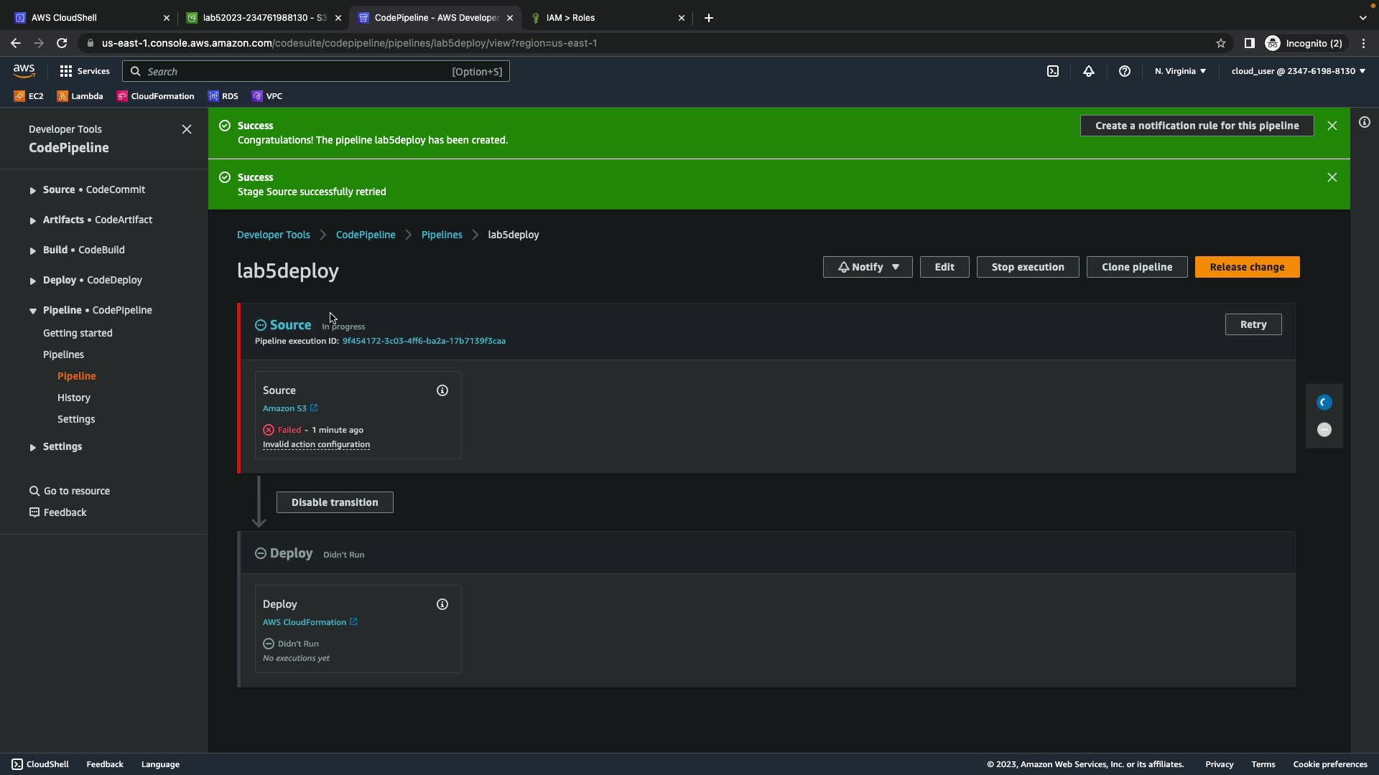Open the AWS support help icon
Image resolution: width=1379 pixels, height=775 pixels.
(x=1124, y=71)
